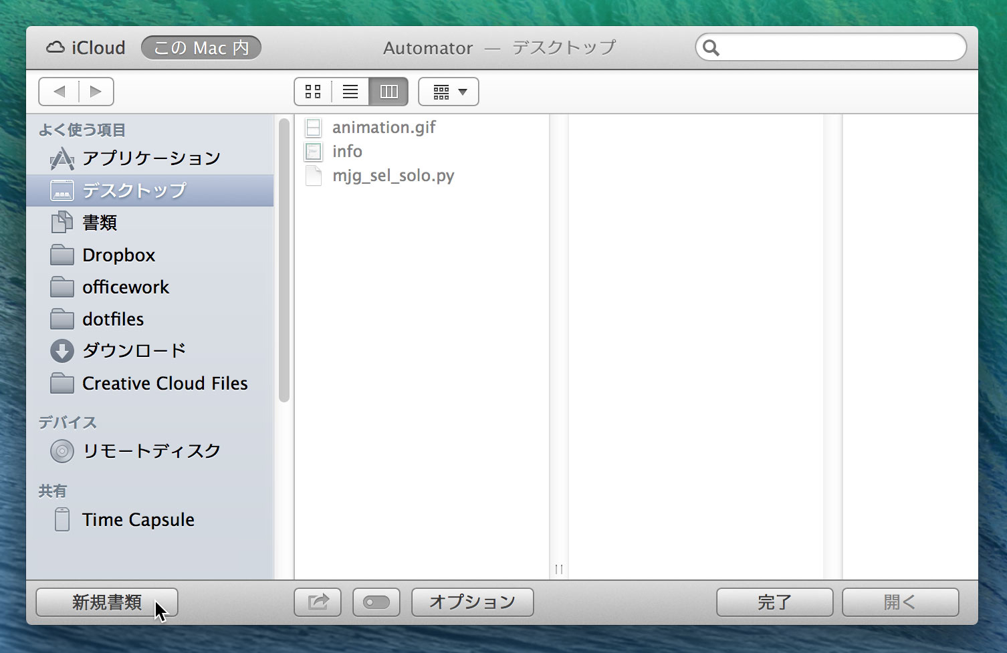Viewport: 1007px width, 653px height.
Task: Click the ダウンロード download icon
Action: click(x=62, y=351)
